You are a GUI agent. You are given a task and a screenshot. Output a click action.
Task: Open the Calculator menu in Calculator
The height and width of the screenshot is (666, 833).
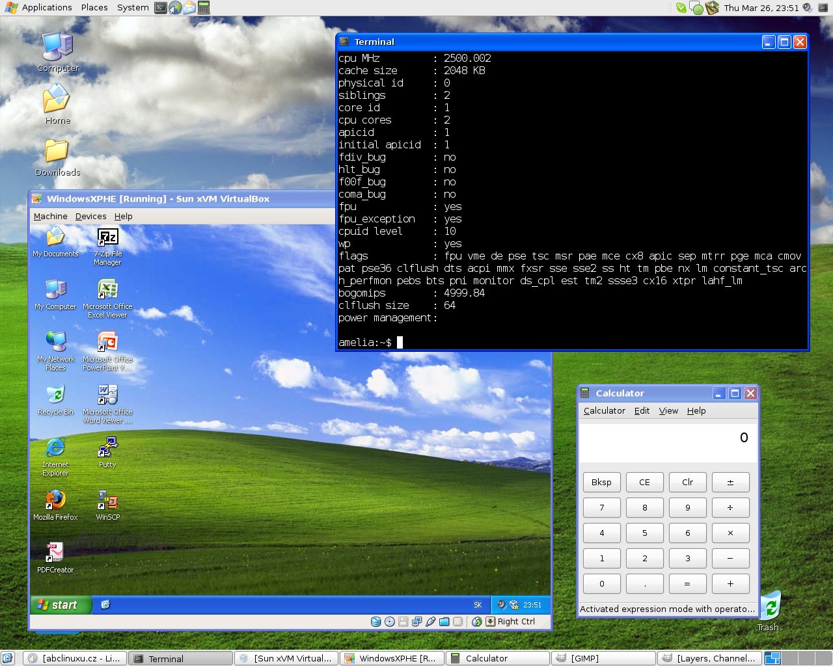604,410
